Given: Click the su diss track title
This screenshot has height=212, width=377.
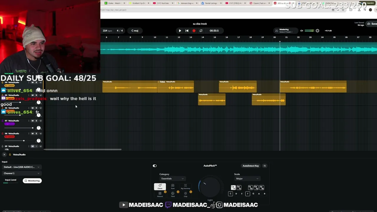Looking at the screenshot, I should 200,24.
